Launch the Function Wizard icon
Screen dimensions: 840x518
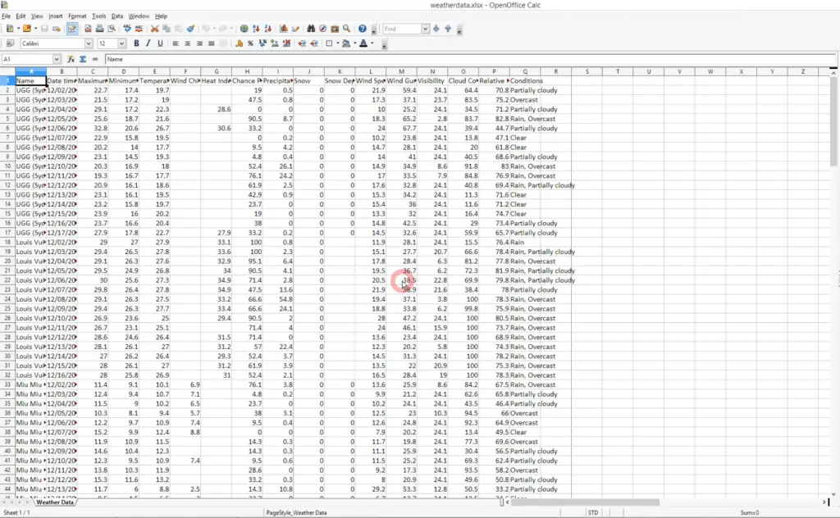71,59
